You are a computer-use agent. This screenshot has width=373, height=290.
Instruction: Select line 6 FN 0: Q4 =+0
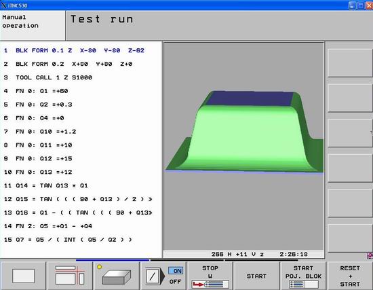(34, 118)
